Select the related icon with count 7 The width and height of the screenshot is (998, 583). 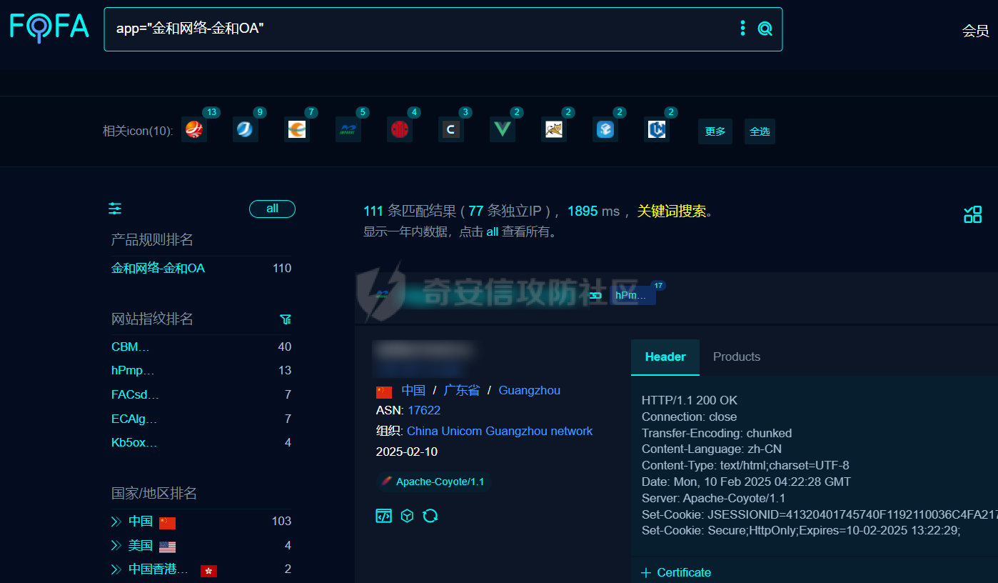tap(297, 129)
